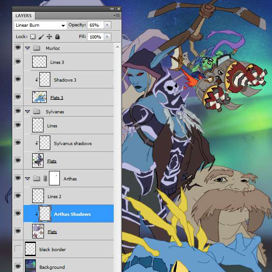272x272 pixels.
Task: Select the Murloc folder icon
Action: click(37, 48)
